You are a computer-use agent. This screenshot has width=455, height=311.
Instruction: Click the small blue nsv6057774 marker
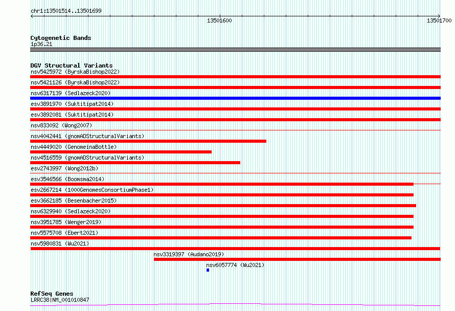click(208, 270)
